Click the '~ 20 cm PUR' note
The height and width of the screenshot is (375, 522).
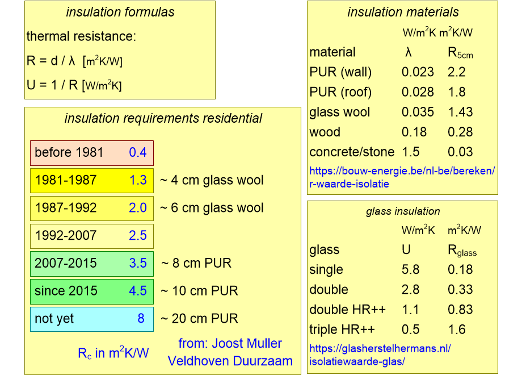[x=199, y=319]
